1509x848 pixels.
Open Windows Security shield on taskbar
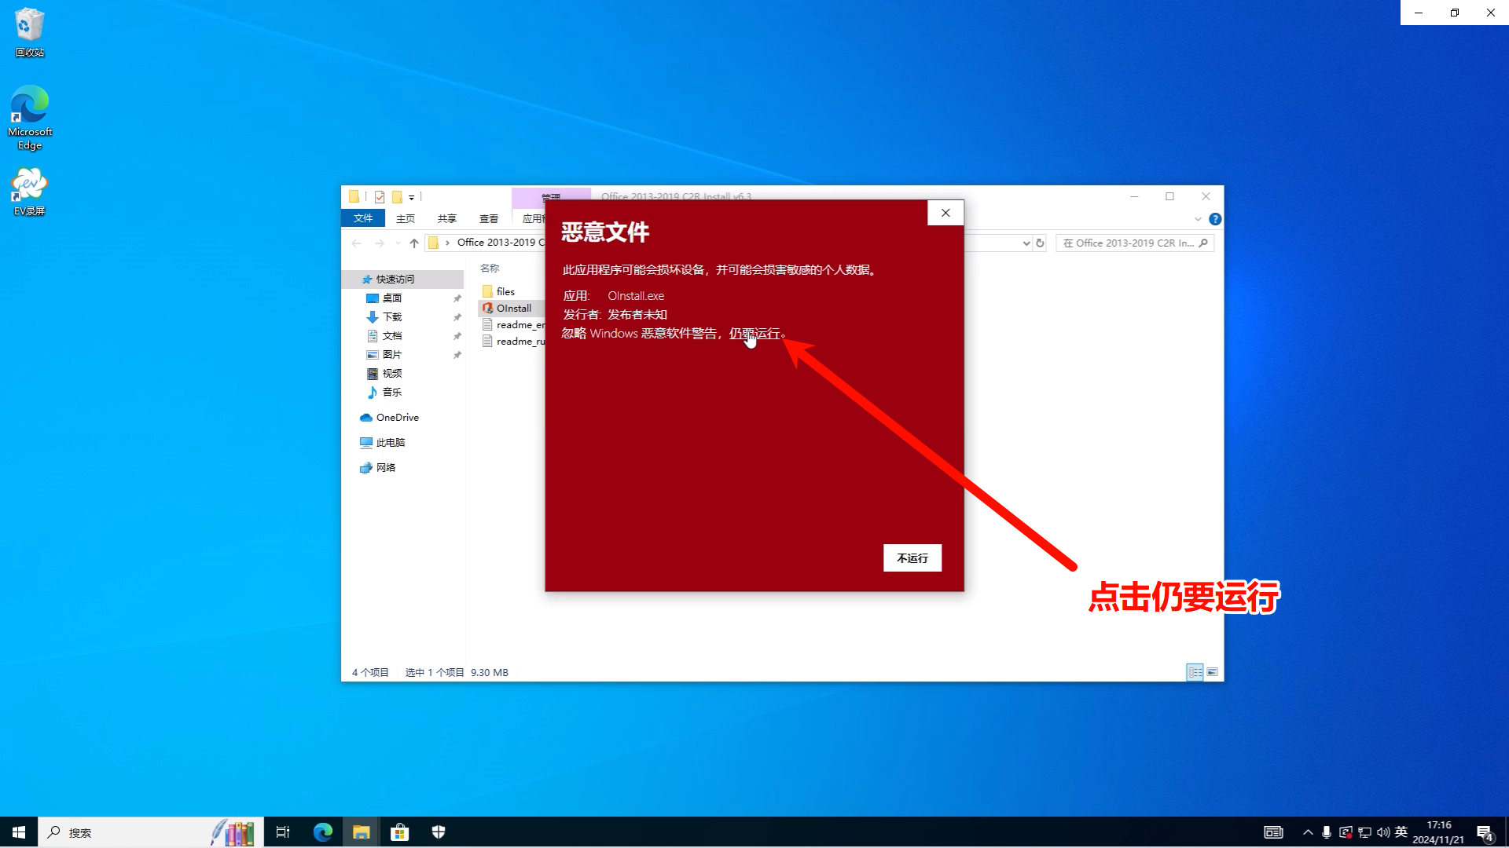pos(439,832)
